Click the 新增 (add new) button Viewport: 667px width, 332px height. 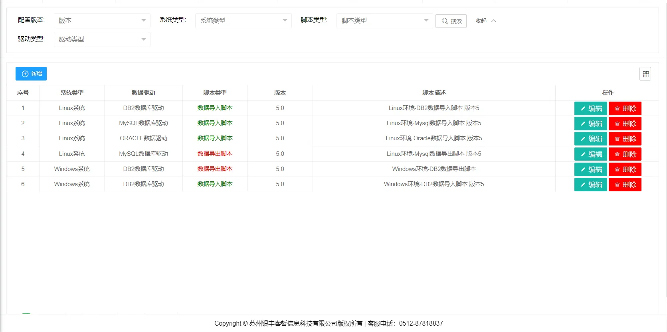click(x=31, y=74)
